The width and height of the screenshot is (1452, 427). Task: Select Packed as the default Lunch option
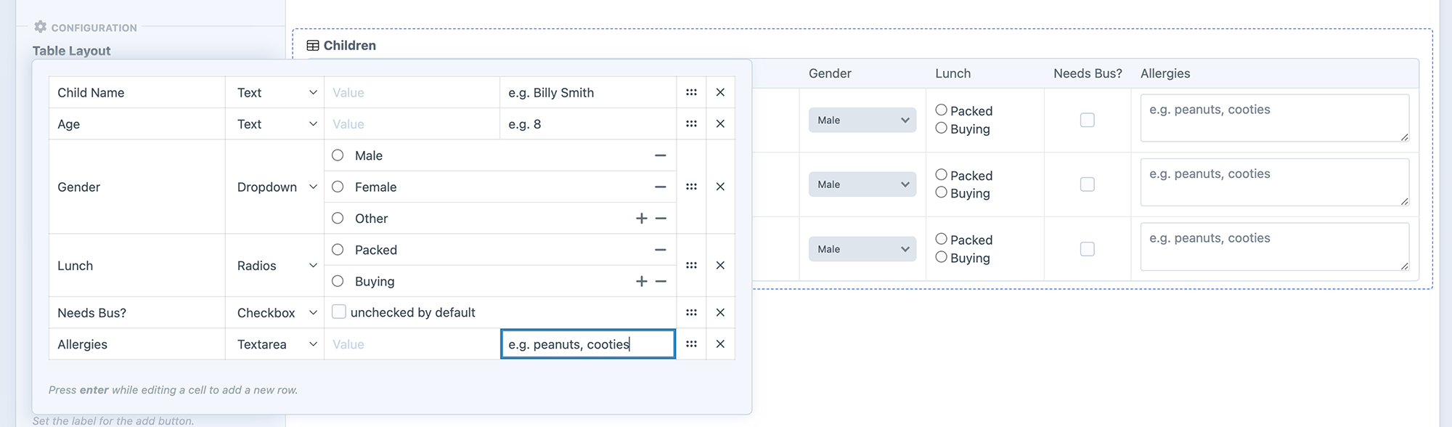(338, 250)
